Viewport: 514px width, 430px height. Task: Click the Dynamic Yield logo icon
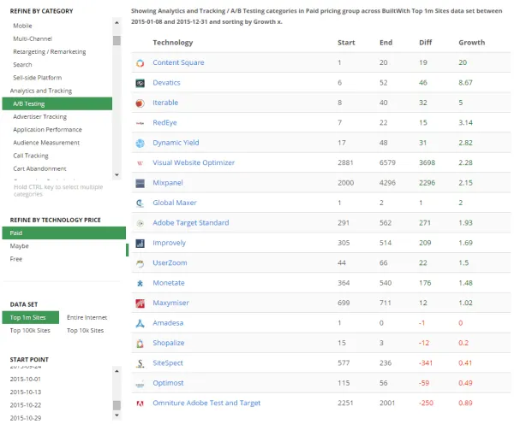point(140,143)
